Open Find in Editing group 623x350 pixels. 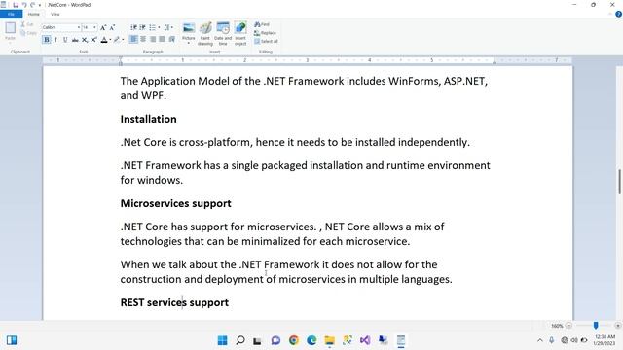coord(262,24)
